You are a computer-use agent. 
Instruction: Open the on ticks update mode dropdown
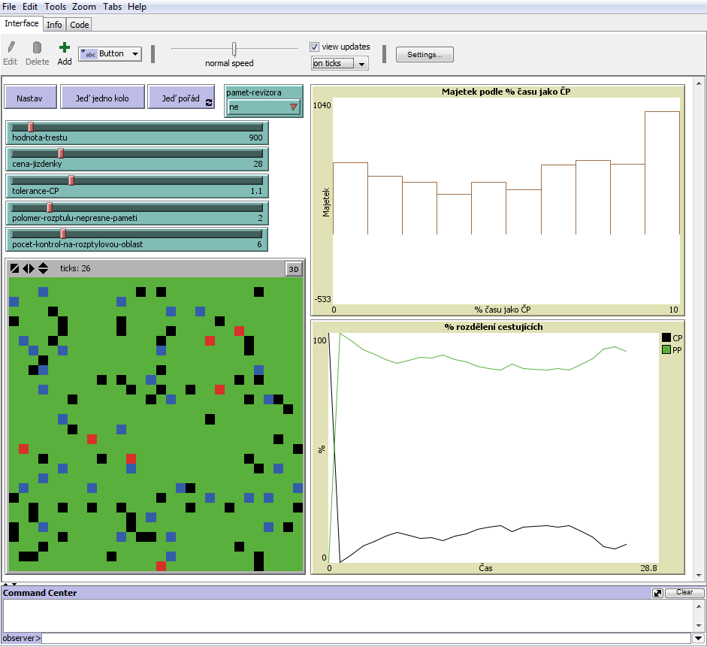340,64
